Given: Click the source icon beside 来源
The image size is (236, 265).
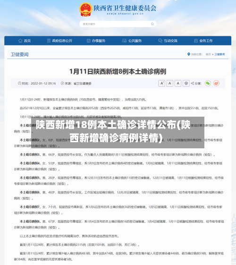Looking at the screenshot, I should [x=62, y=83].
